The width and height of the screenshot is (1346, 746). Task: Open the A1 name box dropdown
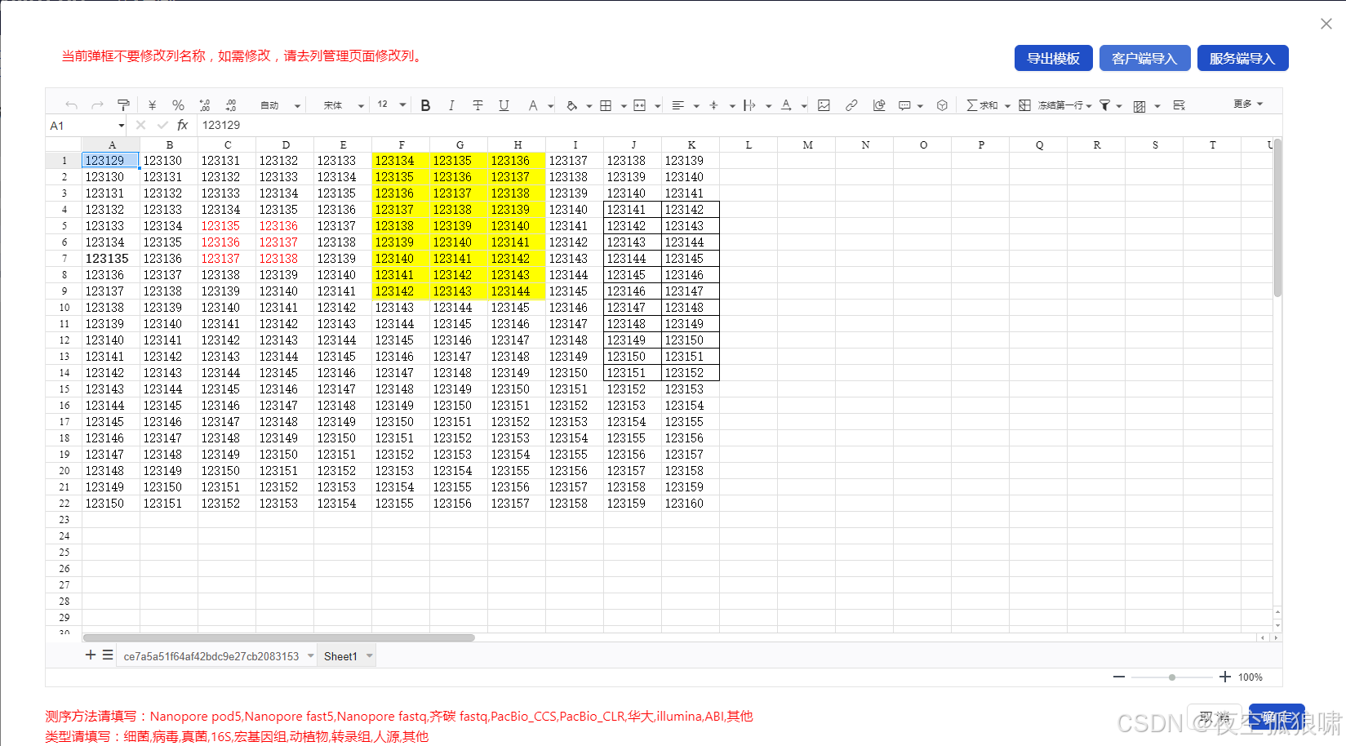click(x=122, y=126)
